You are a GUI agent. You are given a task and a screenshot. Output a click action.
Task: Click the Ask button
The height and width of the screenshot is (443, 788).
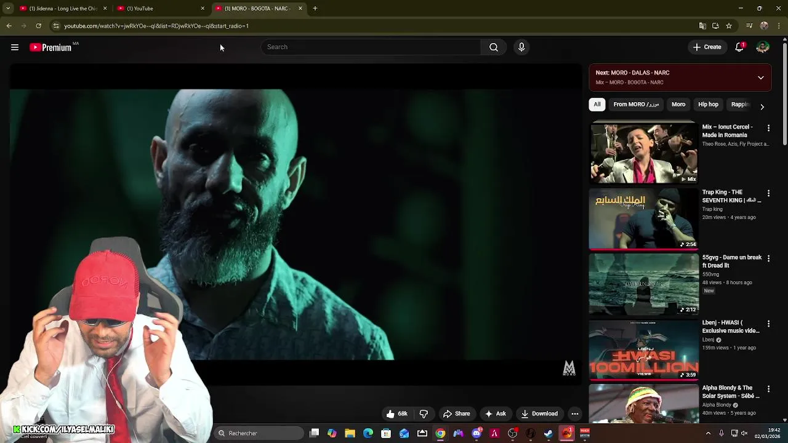[495, 414]
